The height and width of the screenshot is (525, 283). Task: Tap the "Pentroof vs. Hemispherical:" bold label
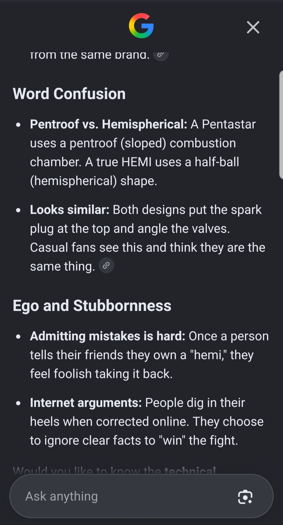[108, 124]
